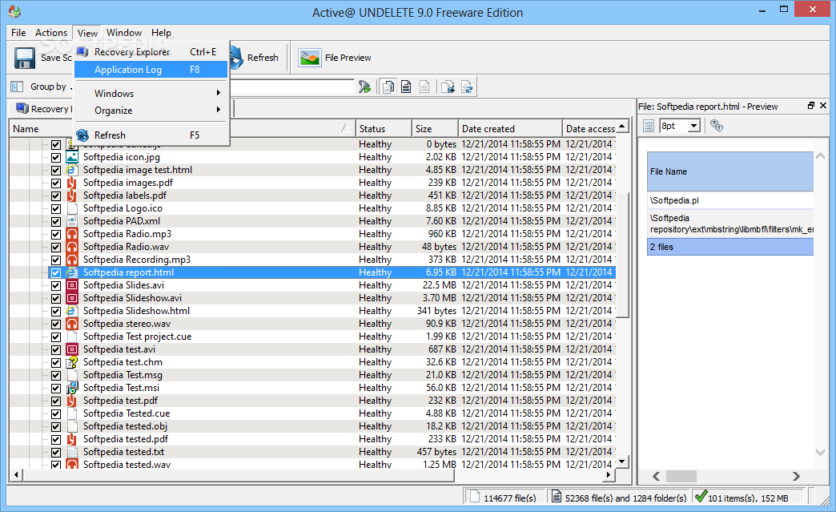Click the Softpedia PAD.xml file icon
Screen dimensions: 836x512
tap(72, 221)
